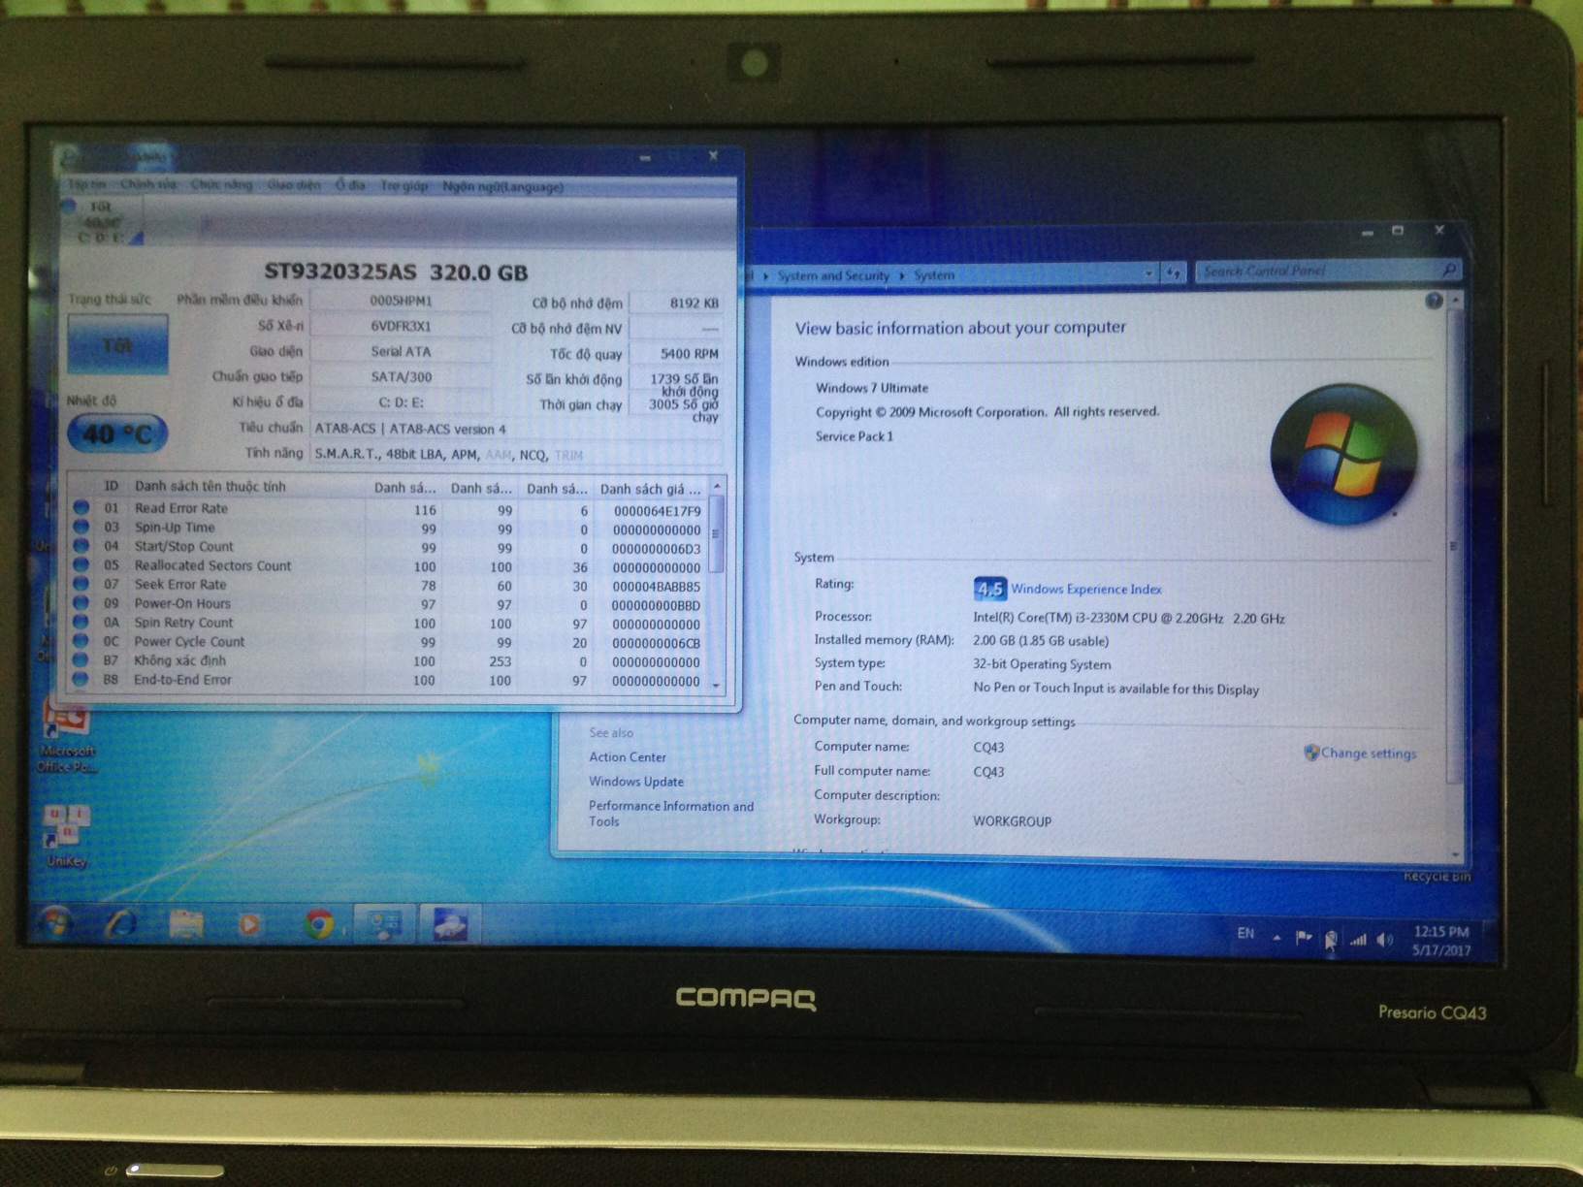Open the Ngôn ngữ(Language) menu

pyautogui.click(x=502, y=186)
